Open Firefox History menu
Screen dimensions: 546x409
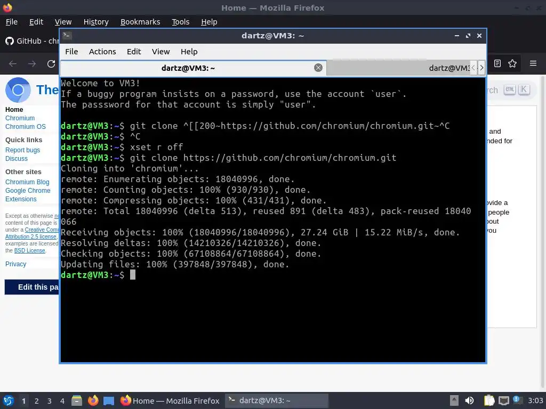(x=96, y=22)
